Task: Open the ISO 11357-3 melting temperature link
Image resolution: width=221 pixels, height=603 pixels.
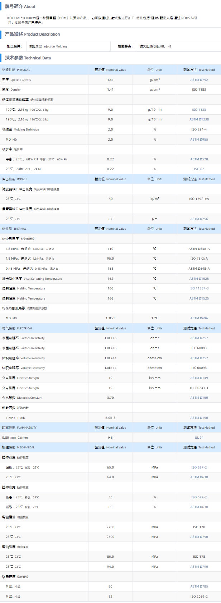Action: click(199, 288)
